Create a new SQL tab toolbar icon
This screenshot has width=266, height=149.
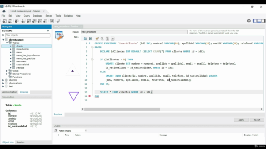(x=5, y=21)
